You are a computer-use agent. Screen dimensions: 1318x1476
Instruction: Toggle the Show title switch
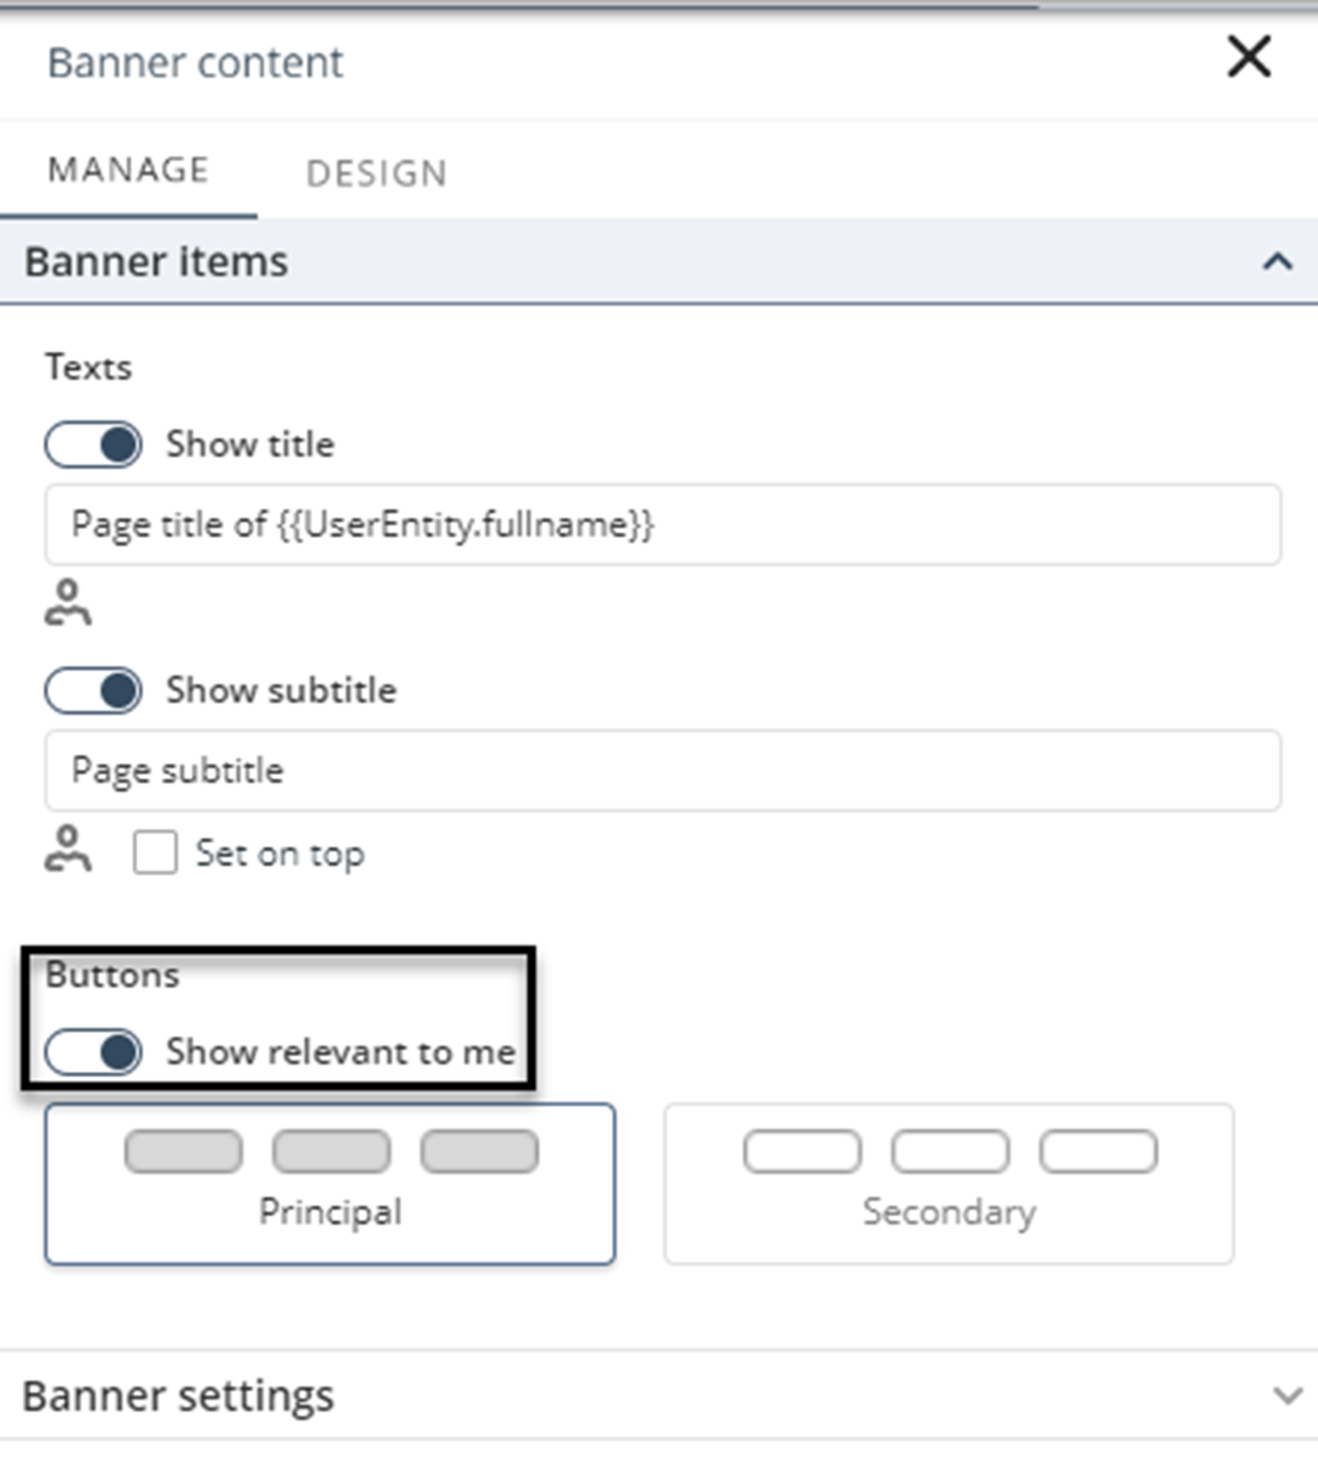tap(93, 444)
